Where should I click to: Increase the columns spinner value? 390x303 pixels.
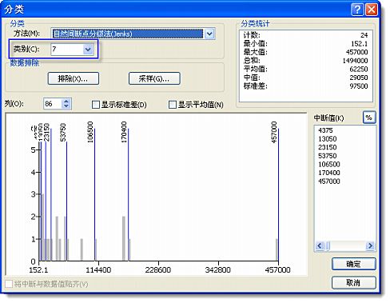click(66, 101)
